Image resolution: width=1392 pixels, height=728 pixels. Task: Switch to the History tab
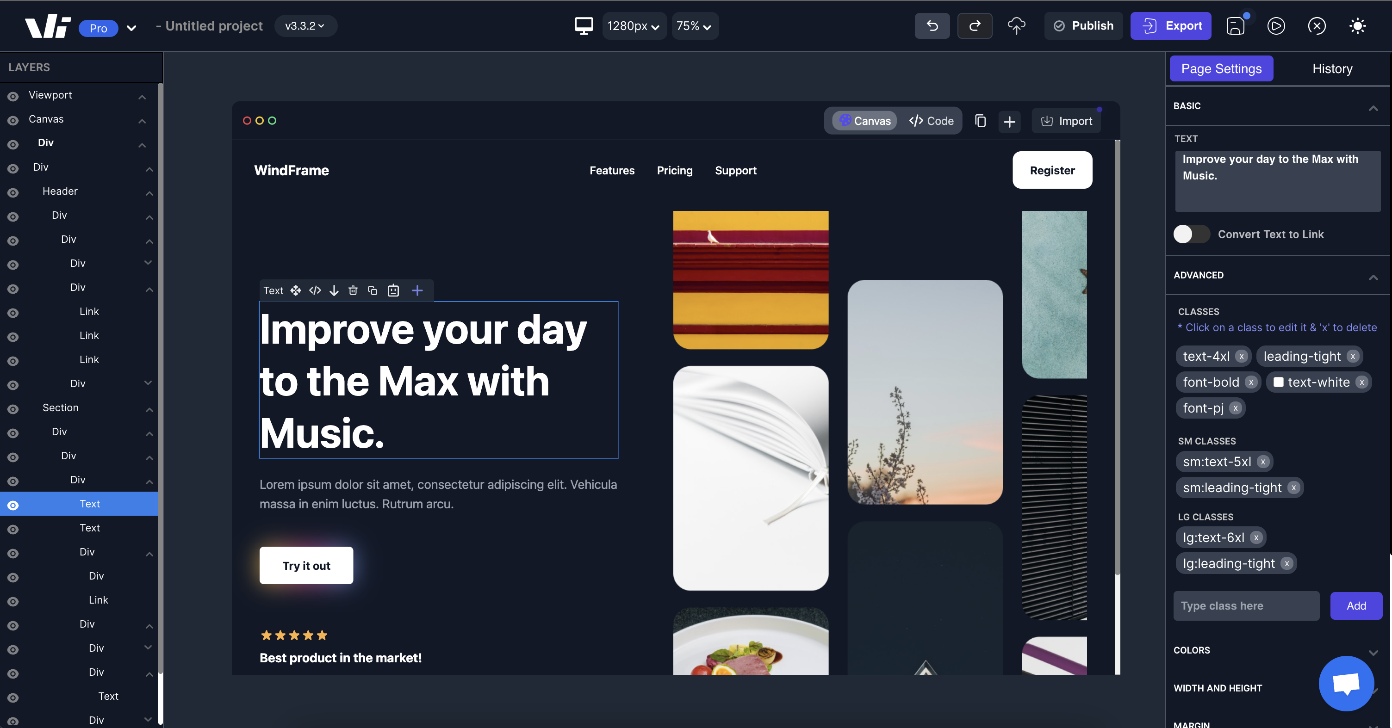coord(1332,68)
